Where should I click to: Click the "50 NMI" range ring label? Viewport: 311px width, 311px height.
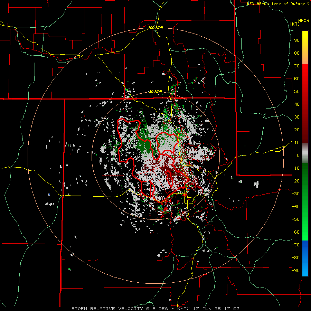click(155, 92)
